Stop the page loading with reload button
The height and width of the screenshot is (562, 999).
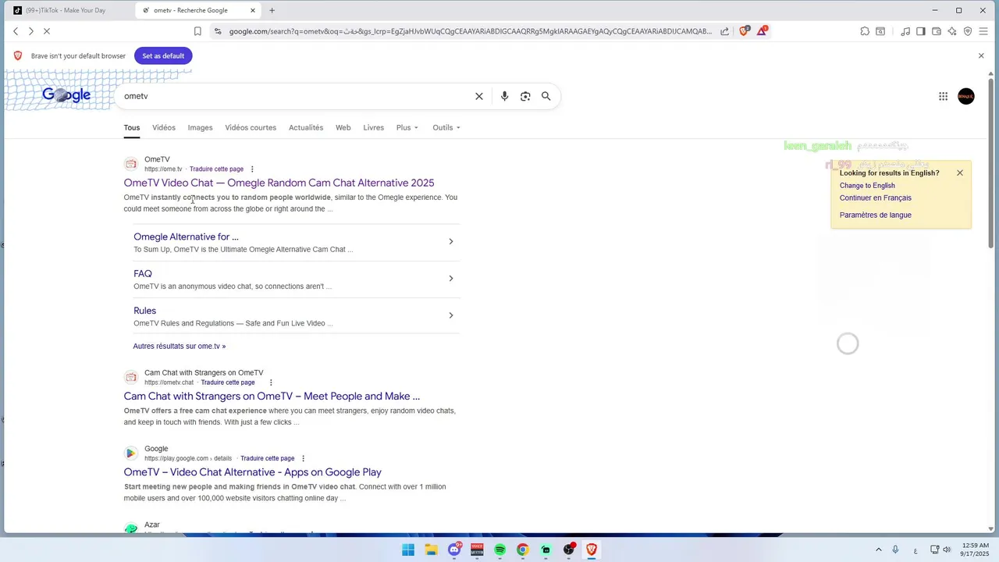pyautogui.click(x=47, y=31)
